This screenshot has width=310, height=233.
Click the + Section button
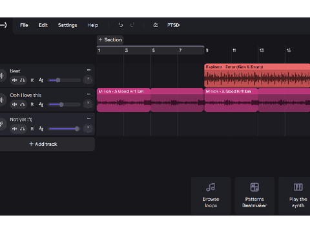click(x=110, y=39)
